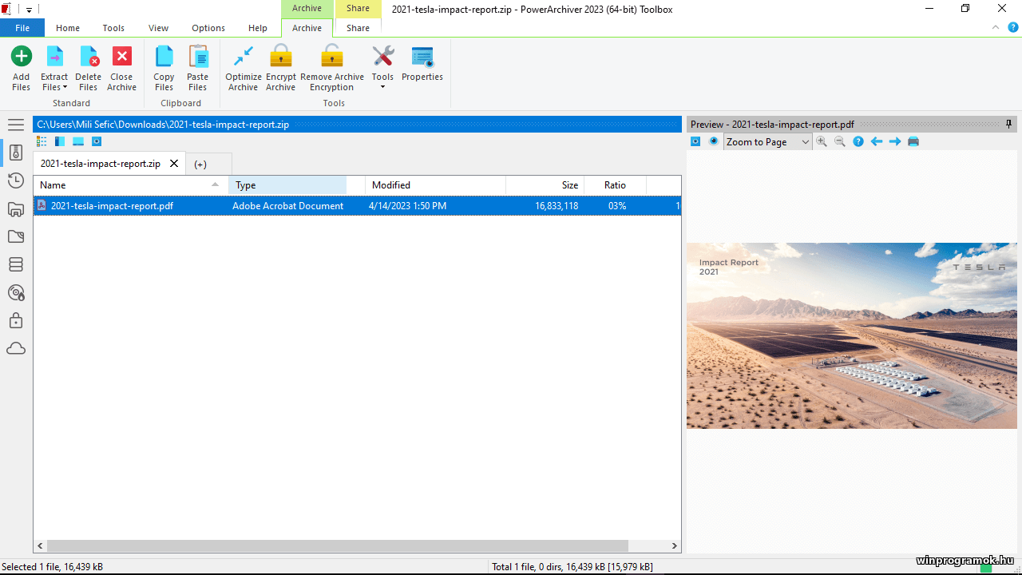Click the folder sidebar icon
The height and width of the screenshot is (575, 1022).
[x=16, y=236]
